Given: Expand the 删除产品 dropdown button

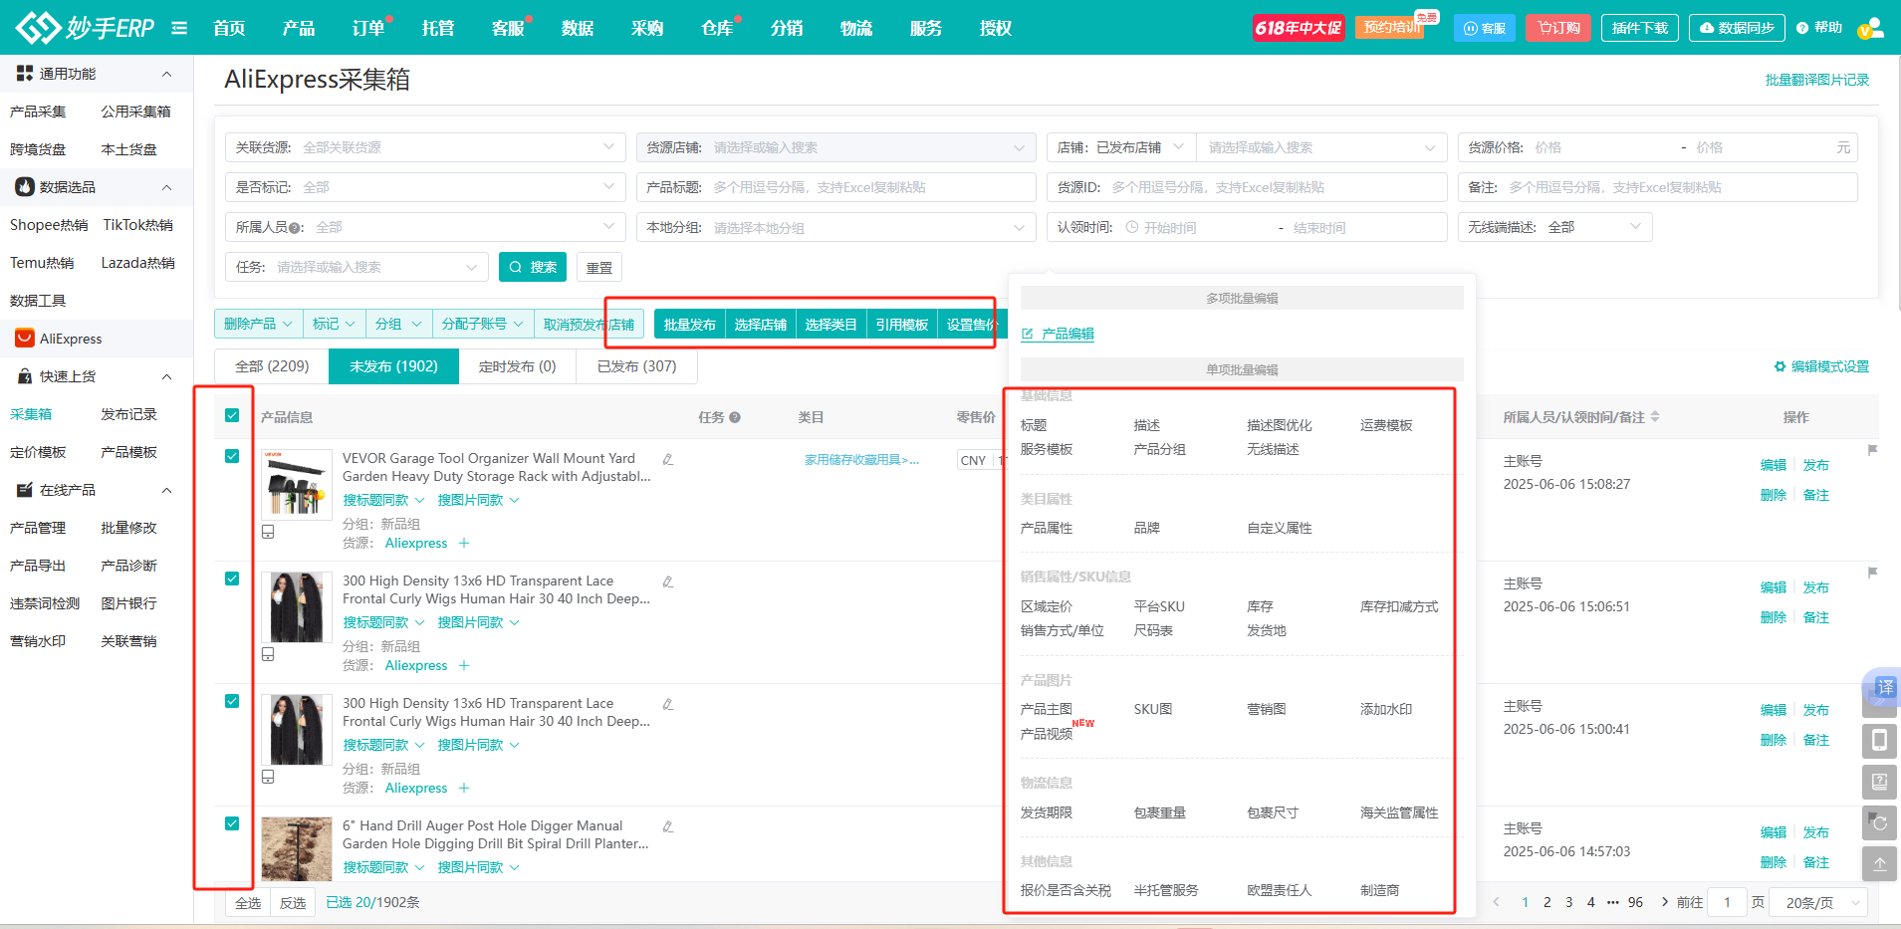Looking at the screenshot, I should 258,324.
